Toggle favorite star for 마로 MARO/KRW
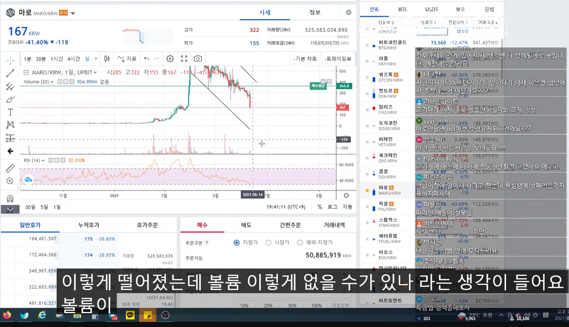 pos(367,190)
